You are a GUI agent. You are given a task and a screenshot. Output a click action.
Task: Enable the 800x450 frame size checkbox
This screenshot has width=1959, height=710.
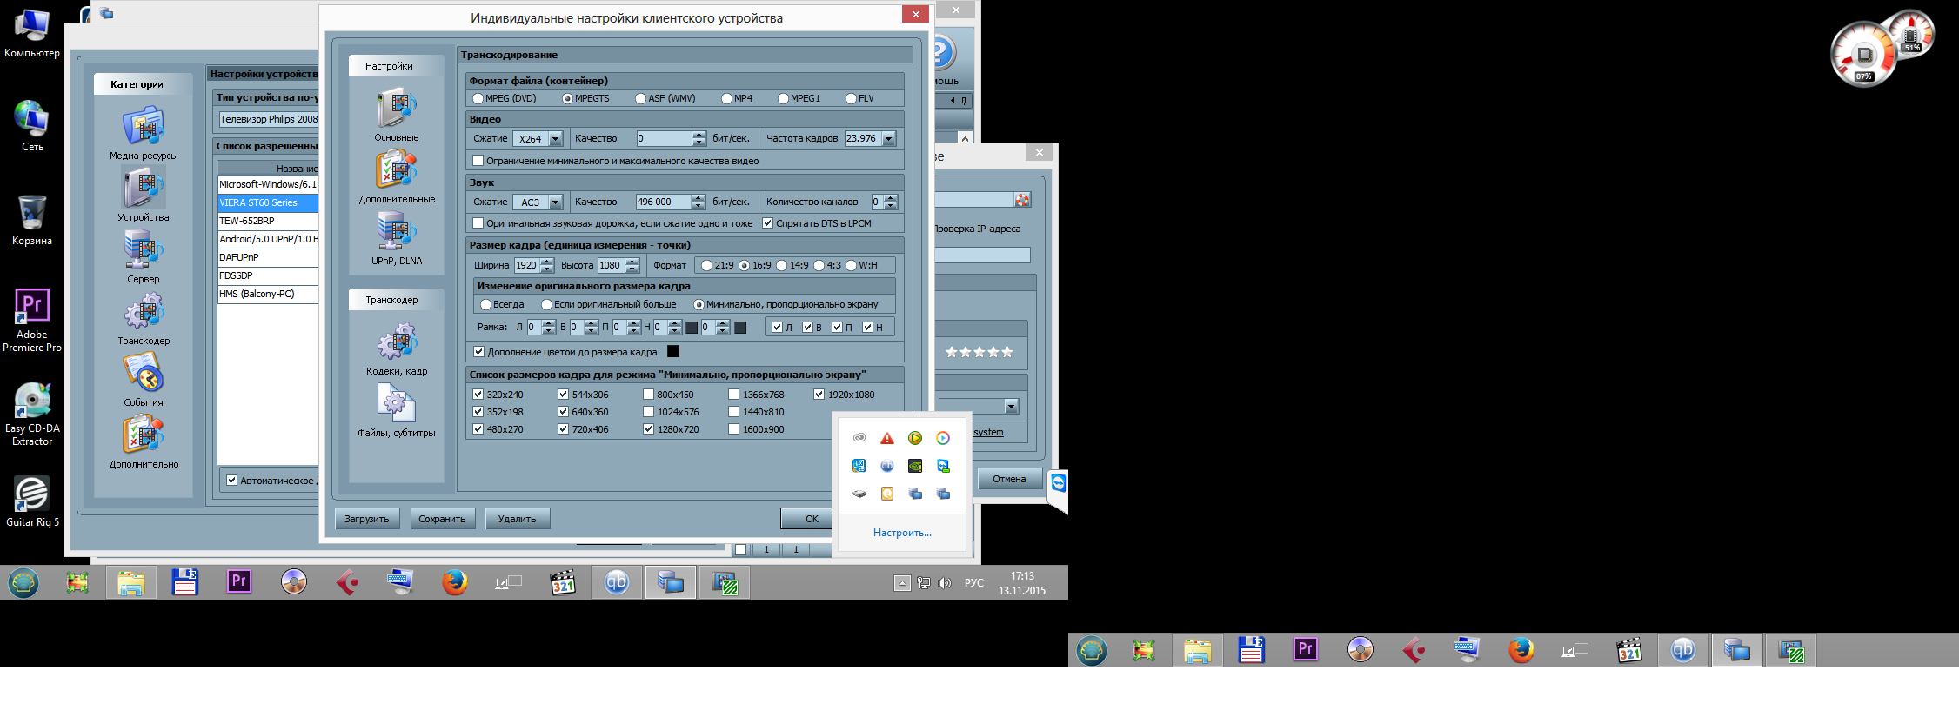click(x=649, y=395)
